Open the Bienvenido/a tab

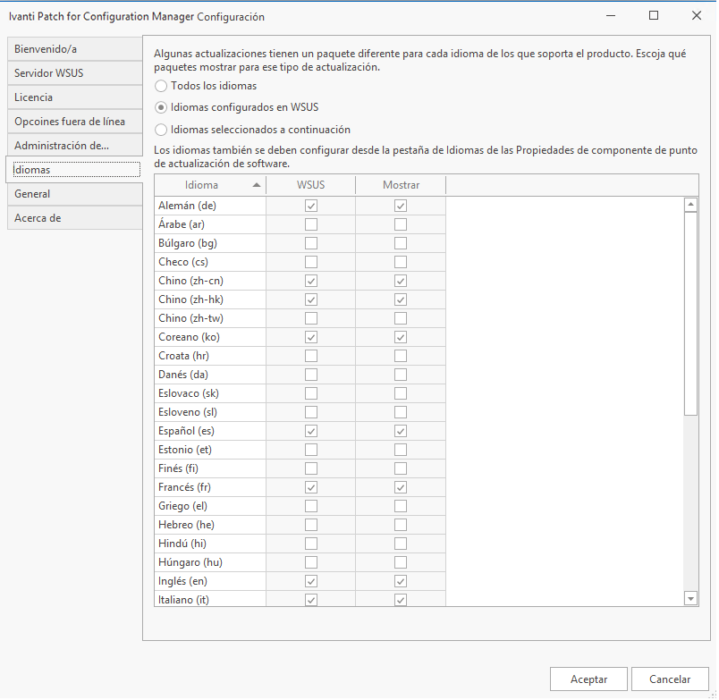tap(74, 48)
